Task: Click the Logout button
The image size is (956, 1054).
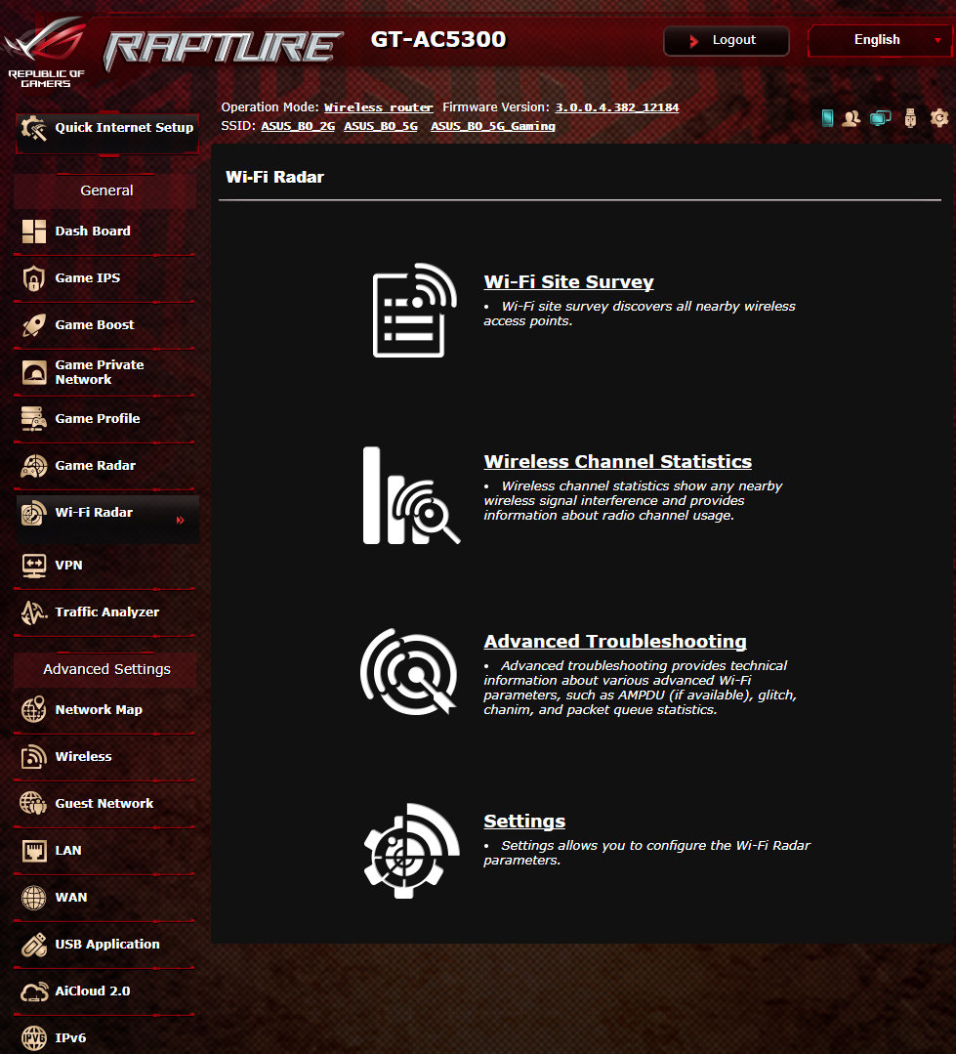Action: [x=727, y=40]
